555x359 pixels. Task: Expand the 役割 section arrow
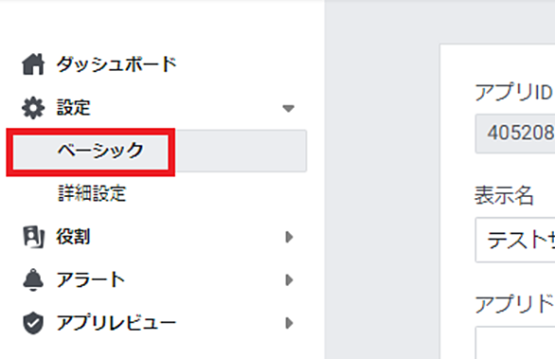click(x=289, y=237)
